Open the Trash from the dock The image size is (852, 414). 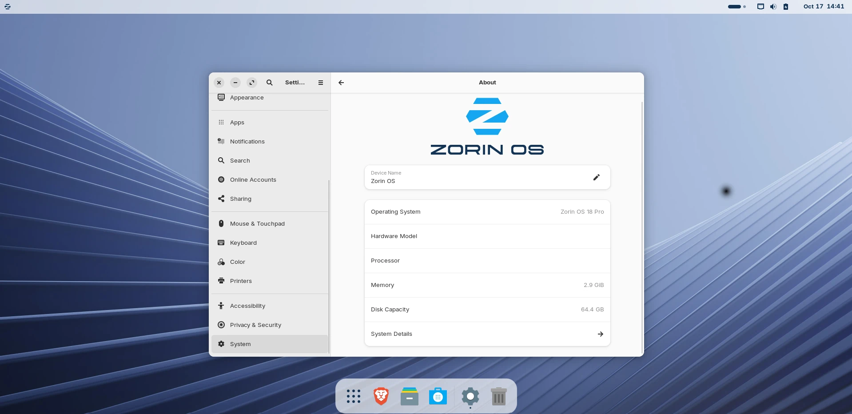point(498,396)
